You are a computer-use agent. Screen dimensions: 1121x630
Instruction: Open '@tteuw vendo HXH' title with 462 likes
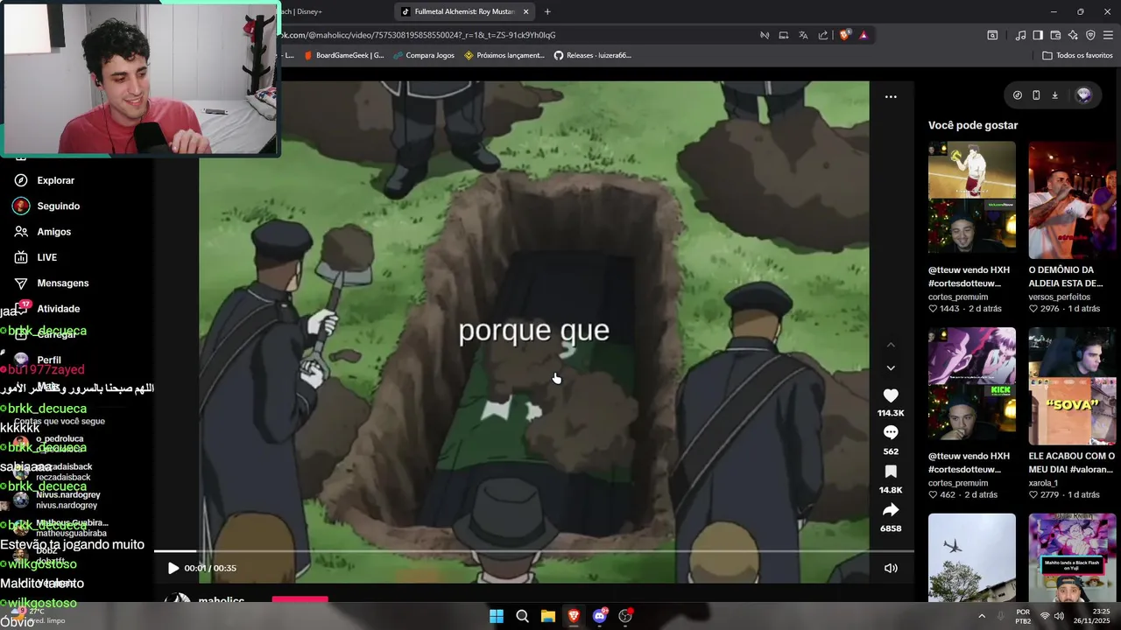[969, 462]
